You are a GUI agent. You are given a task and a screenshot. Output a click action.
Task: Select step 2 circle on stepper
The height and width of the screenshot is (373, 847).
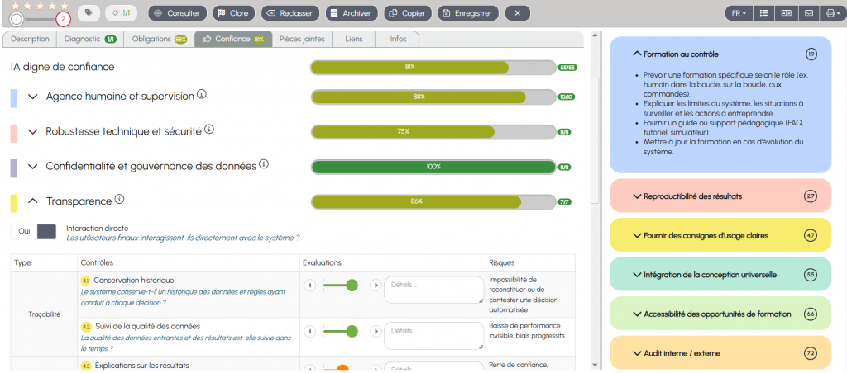pyautogui.click(x=63, y=20)
